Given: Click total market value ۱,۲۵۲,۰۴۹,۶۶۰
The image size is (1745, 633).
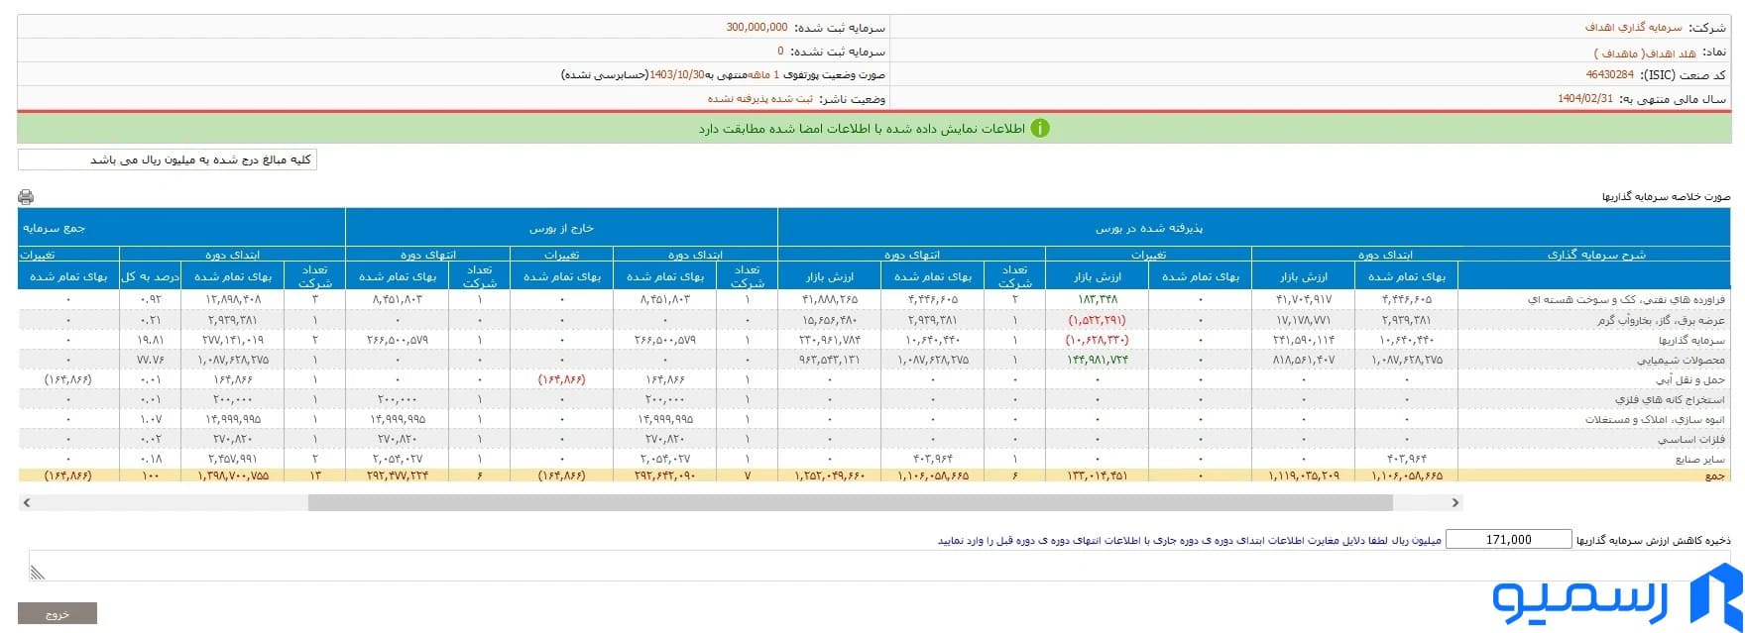Looking at the screenshot, I should [x=829, y=476].
